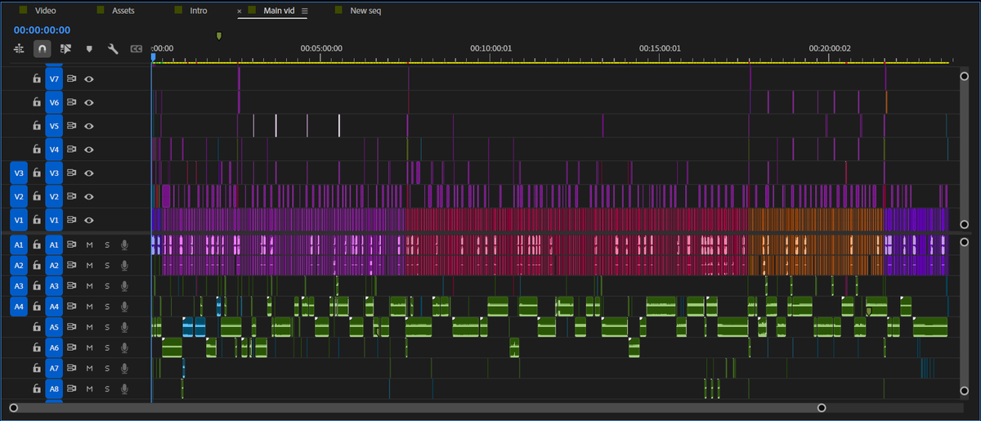Enable voice-over record on A6
This screenshot has height=421, width=981.
[x=125, y=347]
